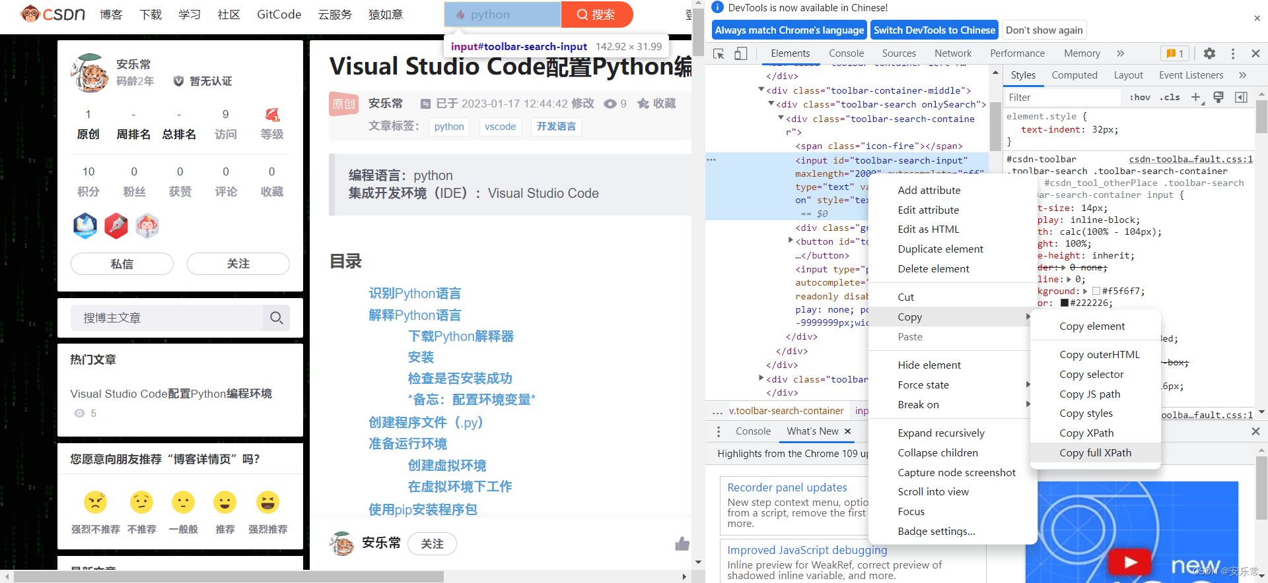Play the What's New video thumbnail
The image size is (1268, 583).
(1130, 562)
